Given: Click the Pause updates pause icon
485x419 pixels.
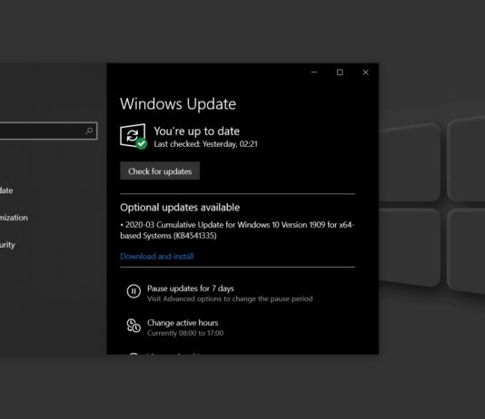Looking at the screenshot, I should click(134, 291).
